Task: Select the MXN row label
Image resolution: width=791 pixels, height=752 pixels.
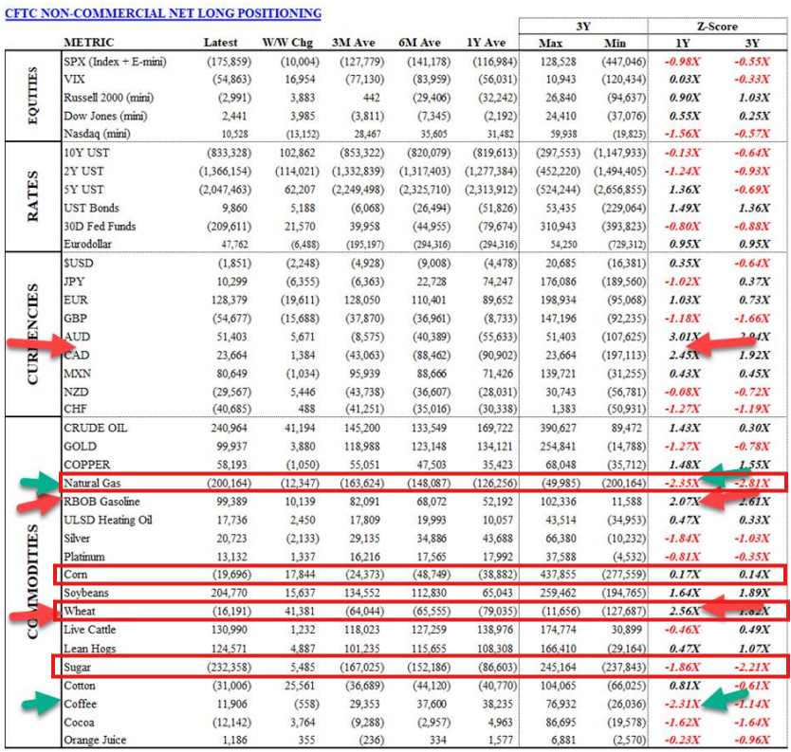Action: [x=77, y=374]
